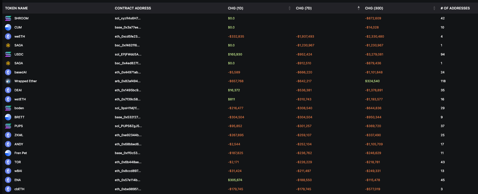This screenshot has width=478, height=194.
Task: Click the CONTRACT ADDRESS column header
Action: point(133,8)
